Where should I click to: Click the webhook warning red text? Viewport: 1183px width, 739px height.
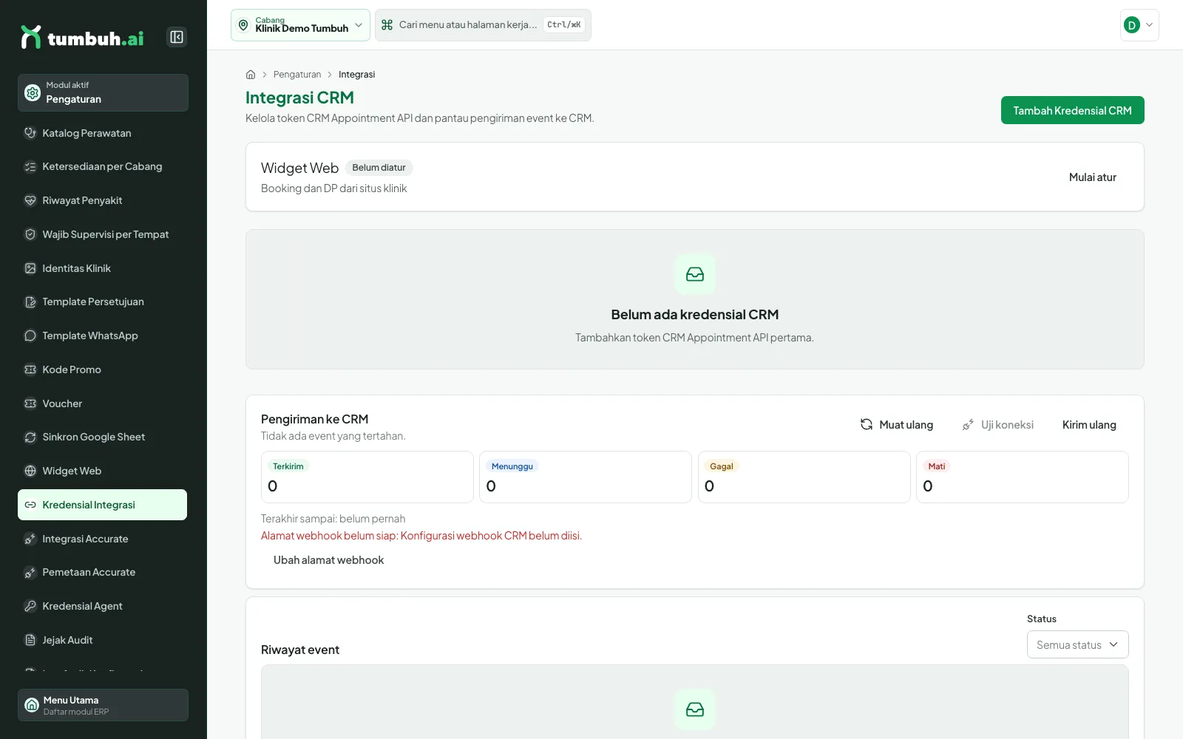421,536
